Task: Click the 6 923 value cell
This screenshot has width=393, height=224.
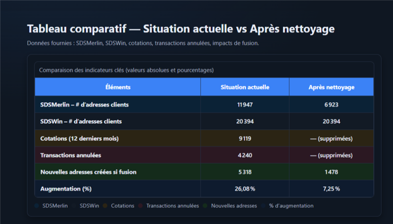Action: pos(331,105)
